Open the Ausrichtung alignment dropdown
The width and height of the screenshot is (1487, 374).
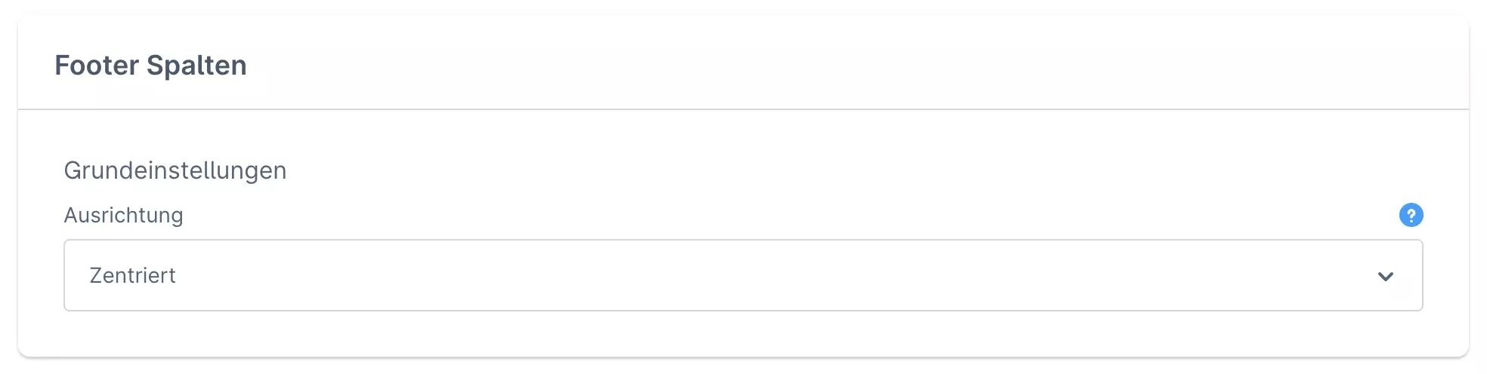[742, 275]
